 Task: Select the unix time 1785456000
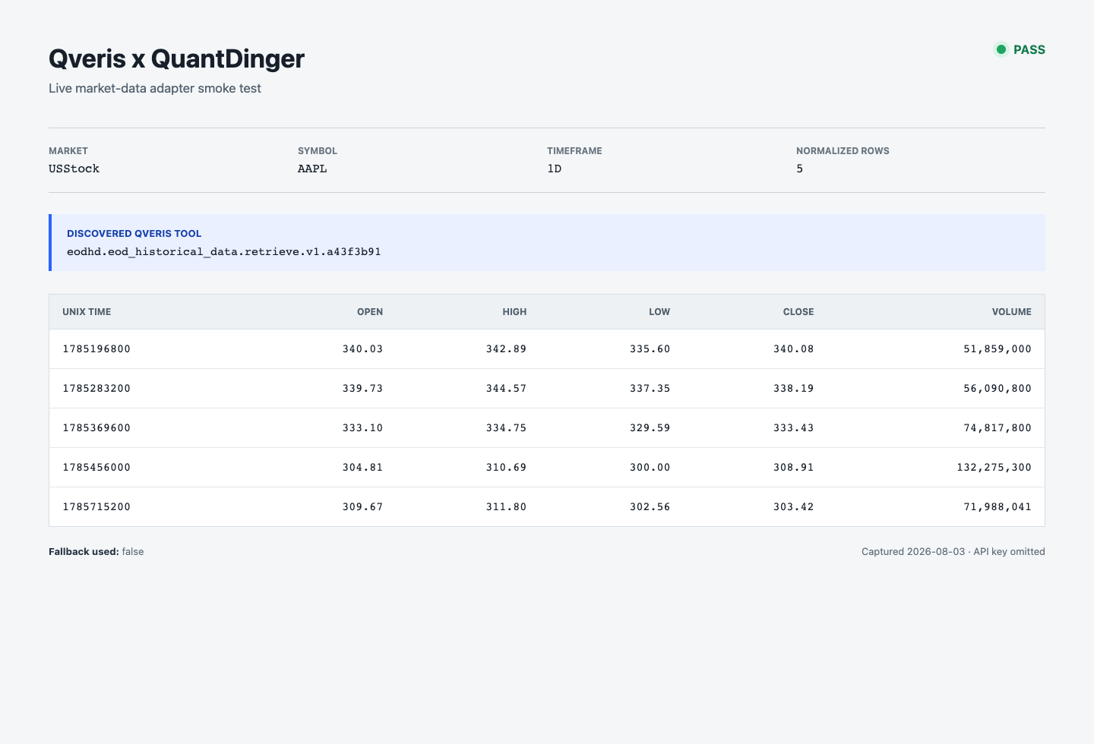[x=96, y=468]
